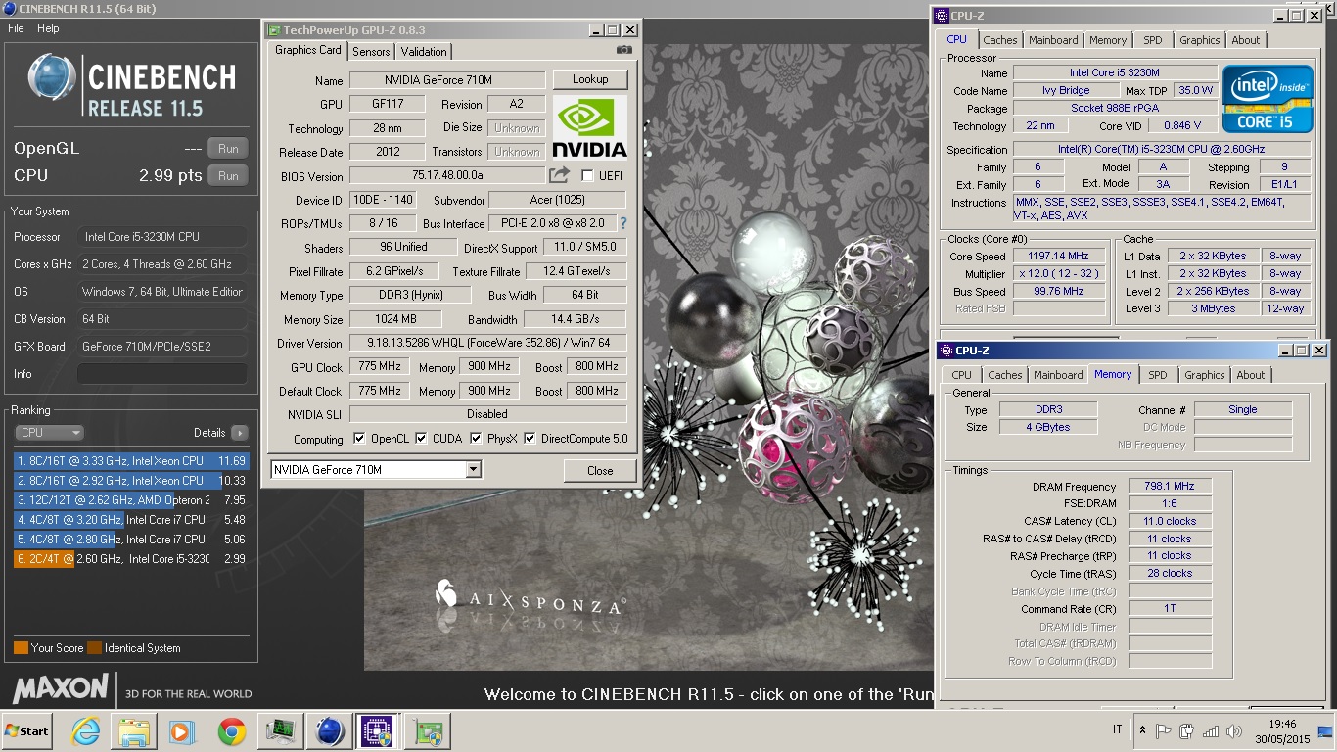Screen dimensions: 1337x752
Task: Click the Intel Core i5 logo badge
Action: pyautogui.click(x=1267, y=99)
